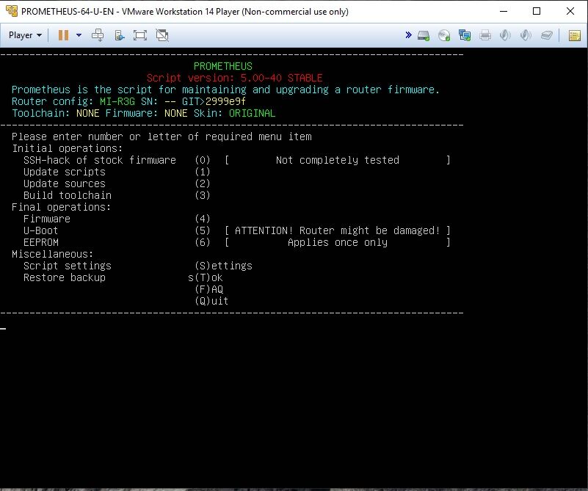
Task: Send Ctrl+Alt+Del to the virtual machine
Action: click(x=98, y=35)
